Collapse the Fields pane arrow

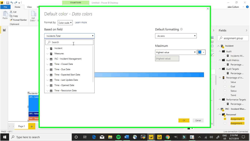[246, 30]
